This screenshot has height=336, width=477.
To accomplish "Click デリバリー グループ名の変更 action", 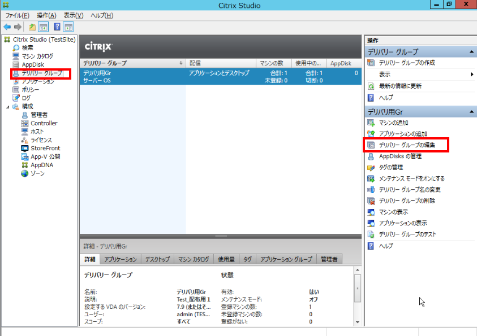I will (x=410, y=190).
